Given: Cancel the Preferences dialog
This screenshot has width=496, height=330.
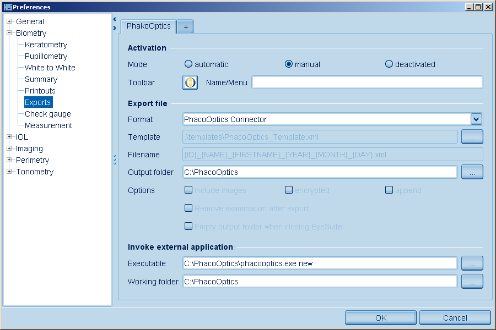Looking at the screenshot, I should click(x=455, y=317).
